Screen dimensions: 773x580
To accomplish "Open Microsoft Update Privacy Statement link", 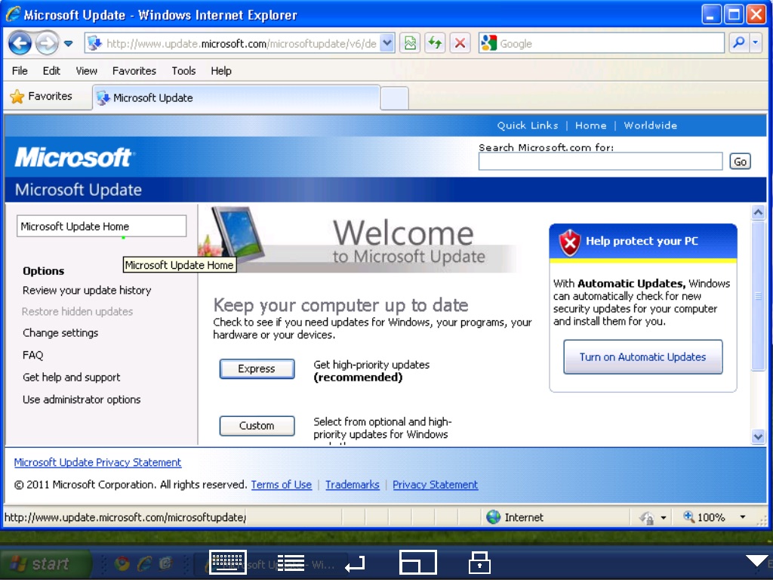I will 97,463.
